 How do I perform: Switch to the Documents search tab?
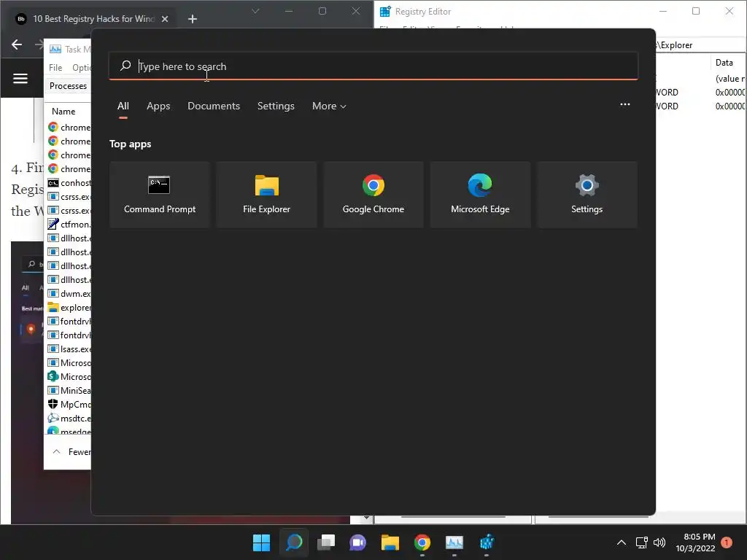pyautogui.click(x=214, y=106)
